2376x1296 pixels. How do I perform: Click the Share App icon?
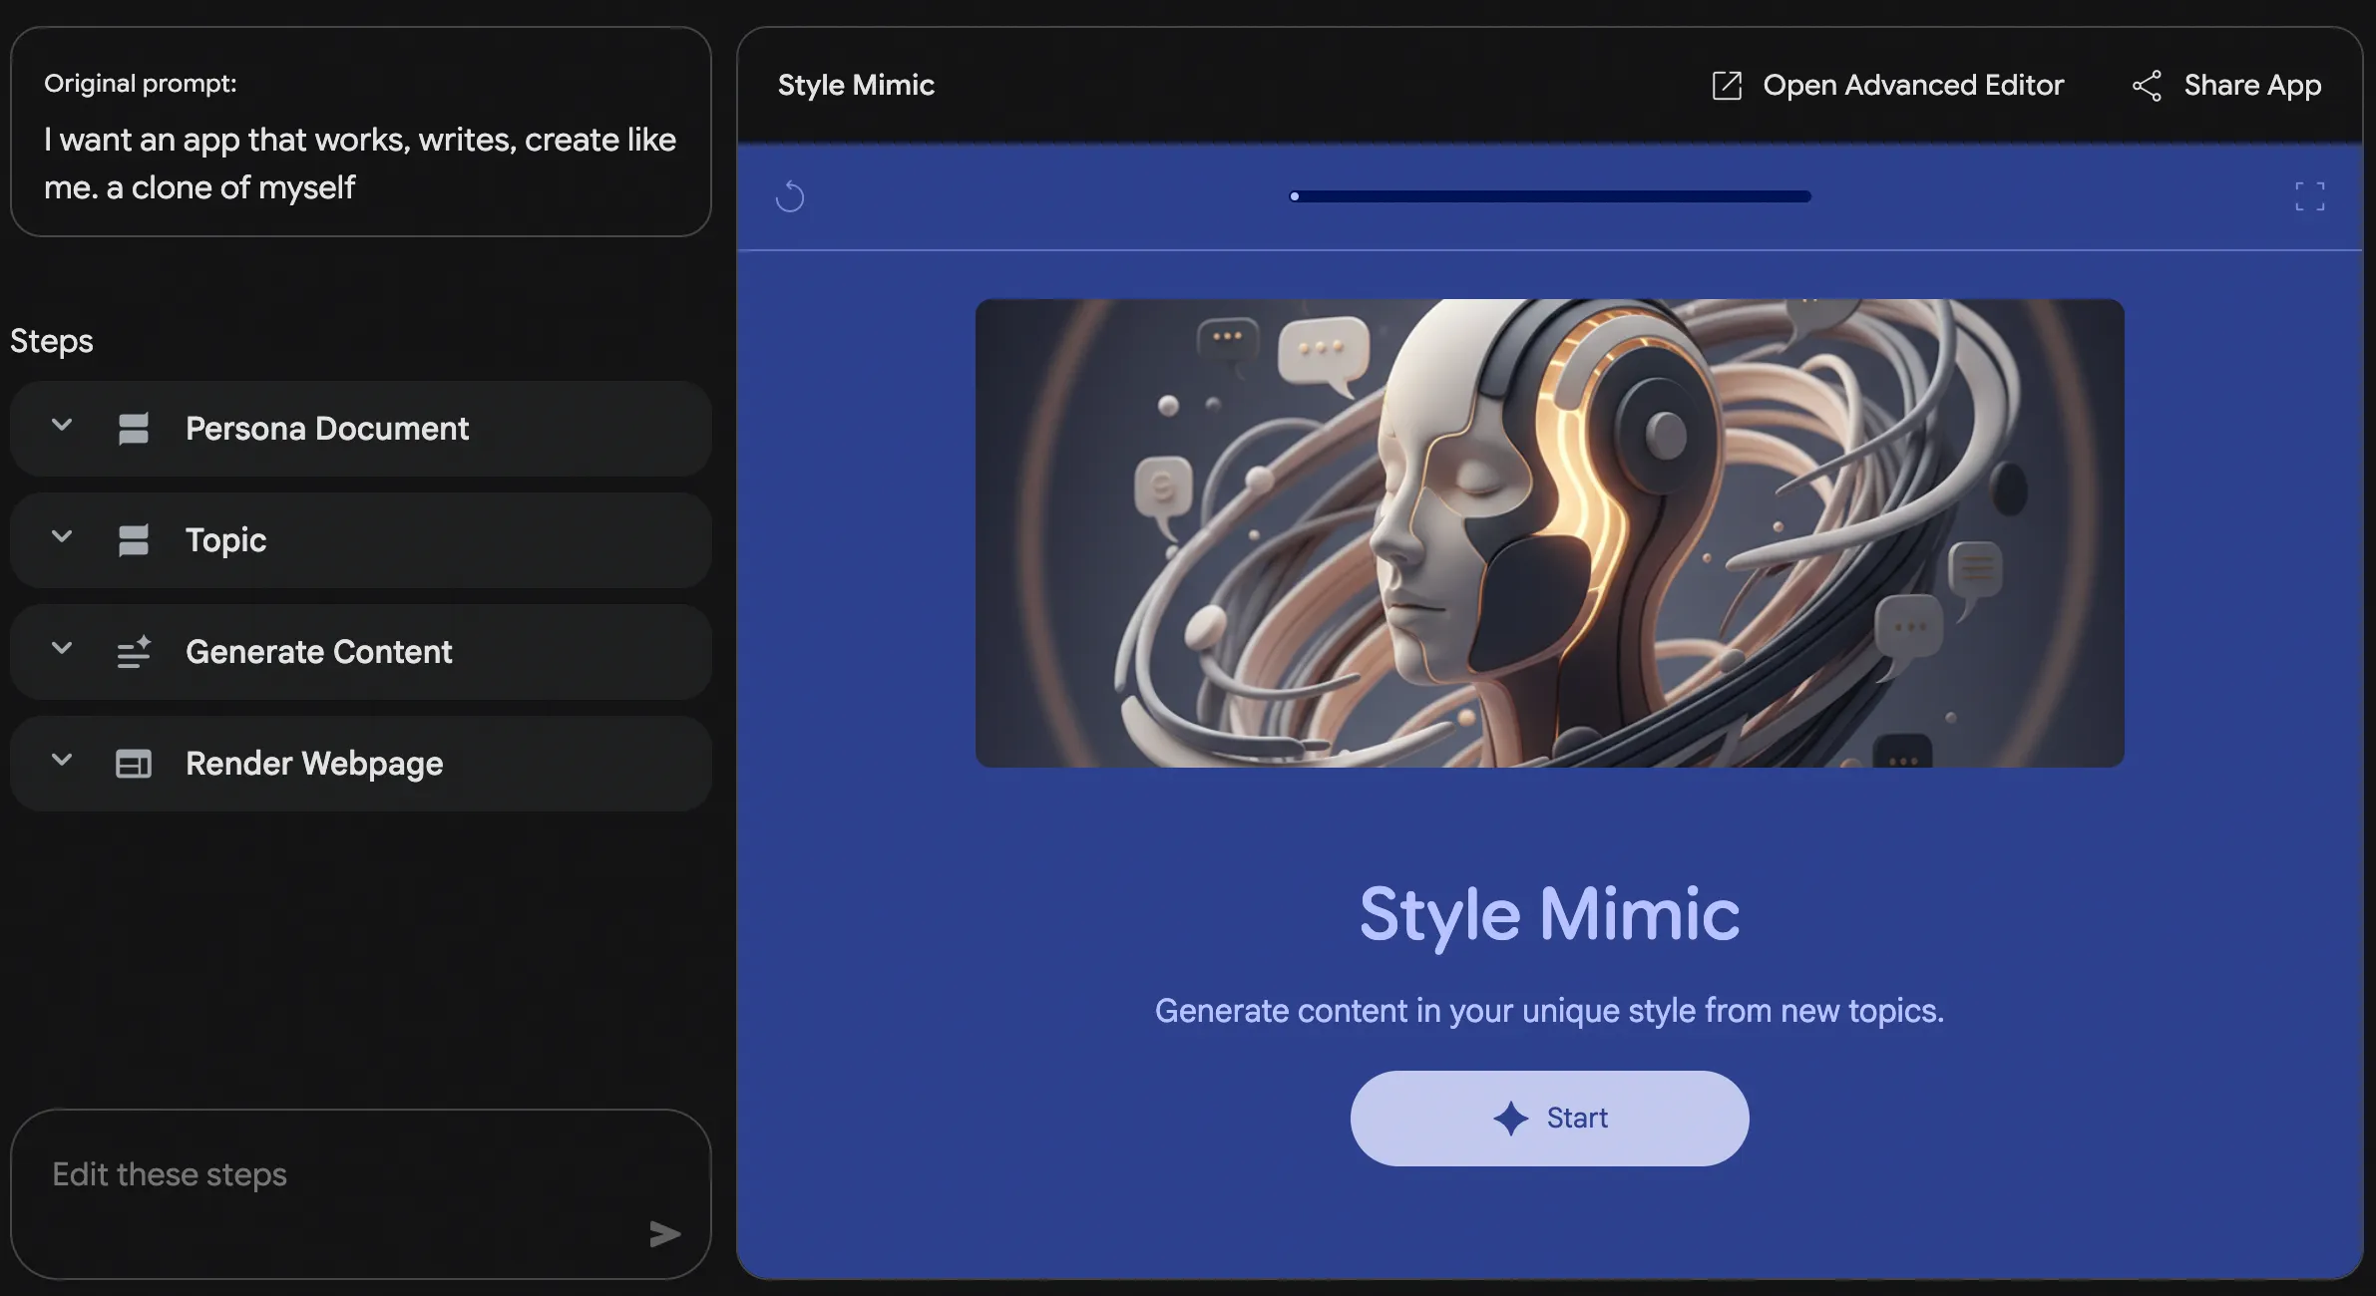pyautogui.click(x=2146, y=85)
